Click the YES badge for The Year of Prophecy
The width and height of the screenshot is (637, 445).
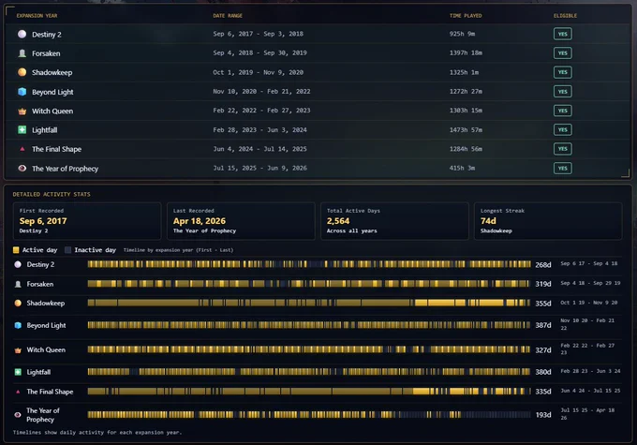pos(563,169)
